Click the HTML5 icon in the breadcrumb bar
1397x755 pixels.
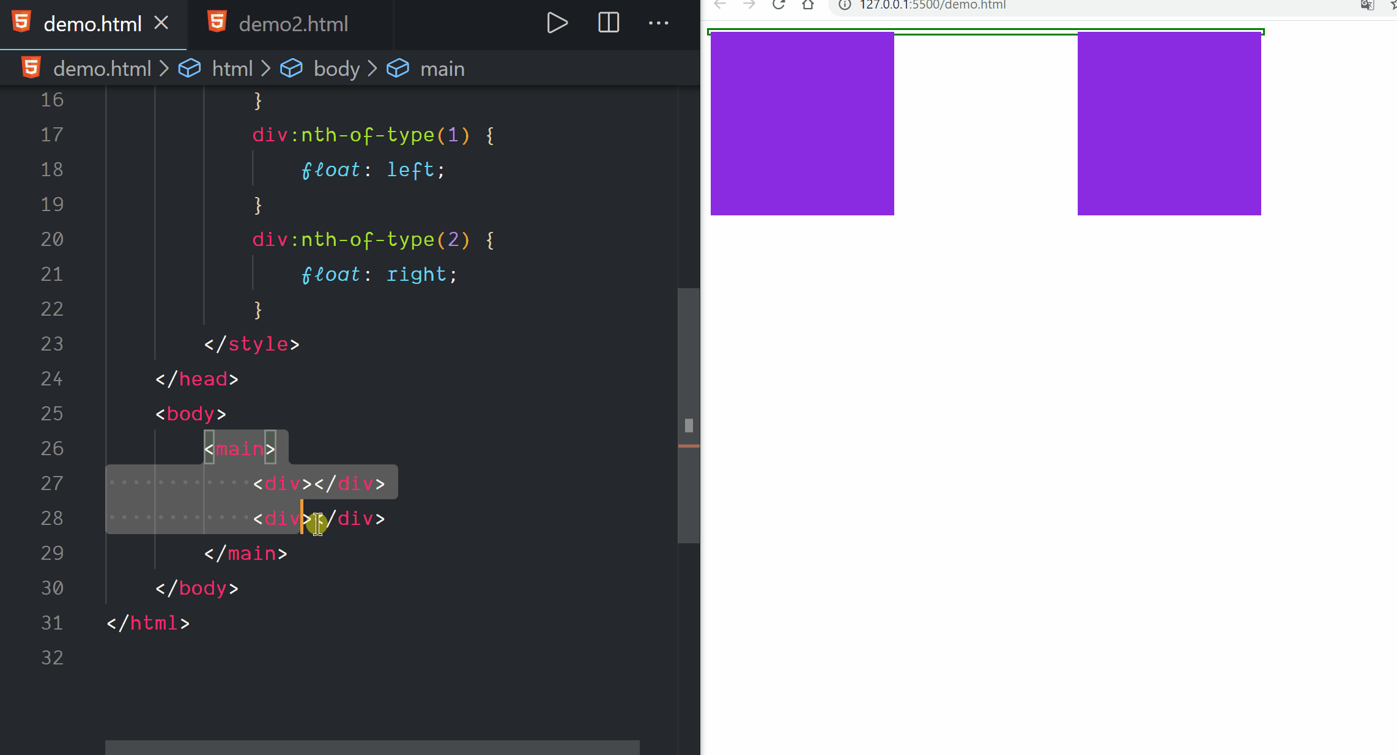coord(31,67)
